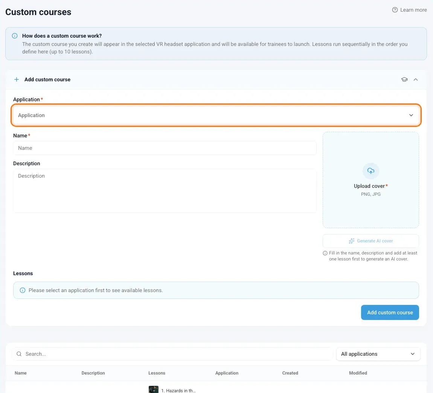Click the chevron arrow in the Application field
The image size is (433, 393).
point(411,115)
